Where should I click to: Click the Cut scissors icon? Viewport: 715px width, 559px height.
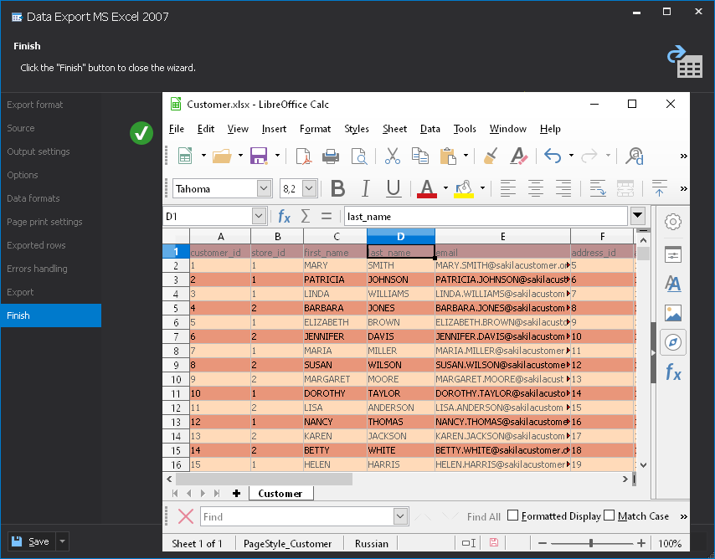pos(392,156)
